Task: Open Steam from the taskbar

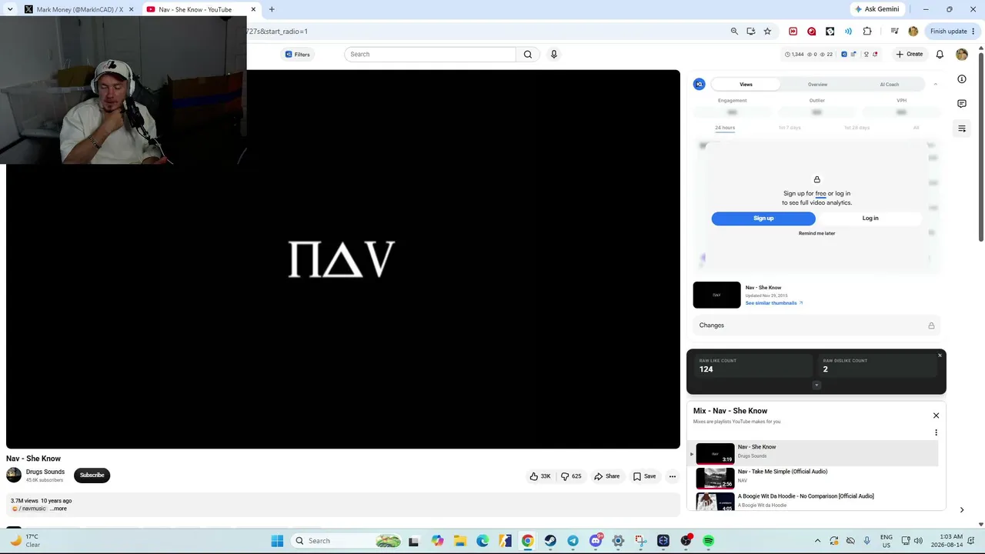Action: click(x=550, y=541)
